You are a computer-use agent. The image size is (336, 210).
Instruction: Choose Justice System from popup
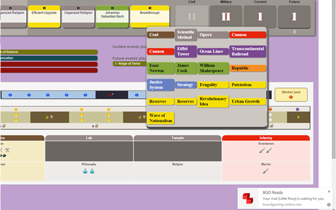click(160, 85)
